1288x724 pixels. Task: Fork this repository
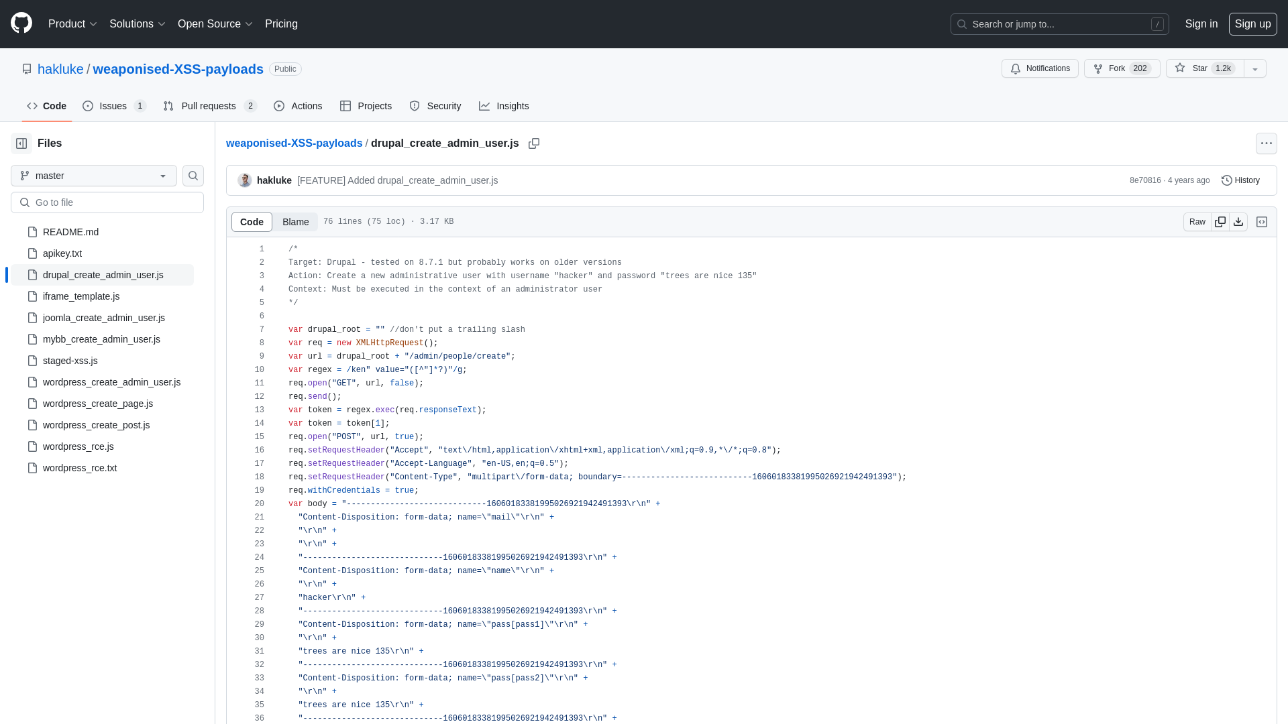[x=1122, y=68]
